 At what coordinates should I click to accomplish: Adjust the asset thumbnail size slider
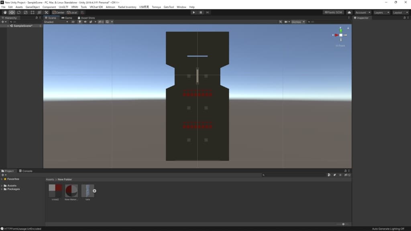point(343,224)
